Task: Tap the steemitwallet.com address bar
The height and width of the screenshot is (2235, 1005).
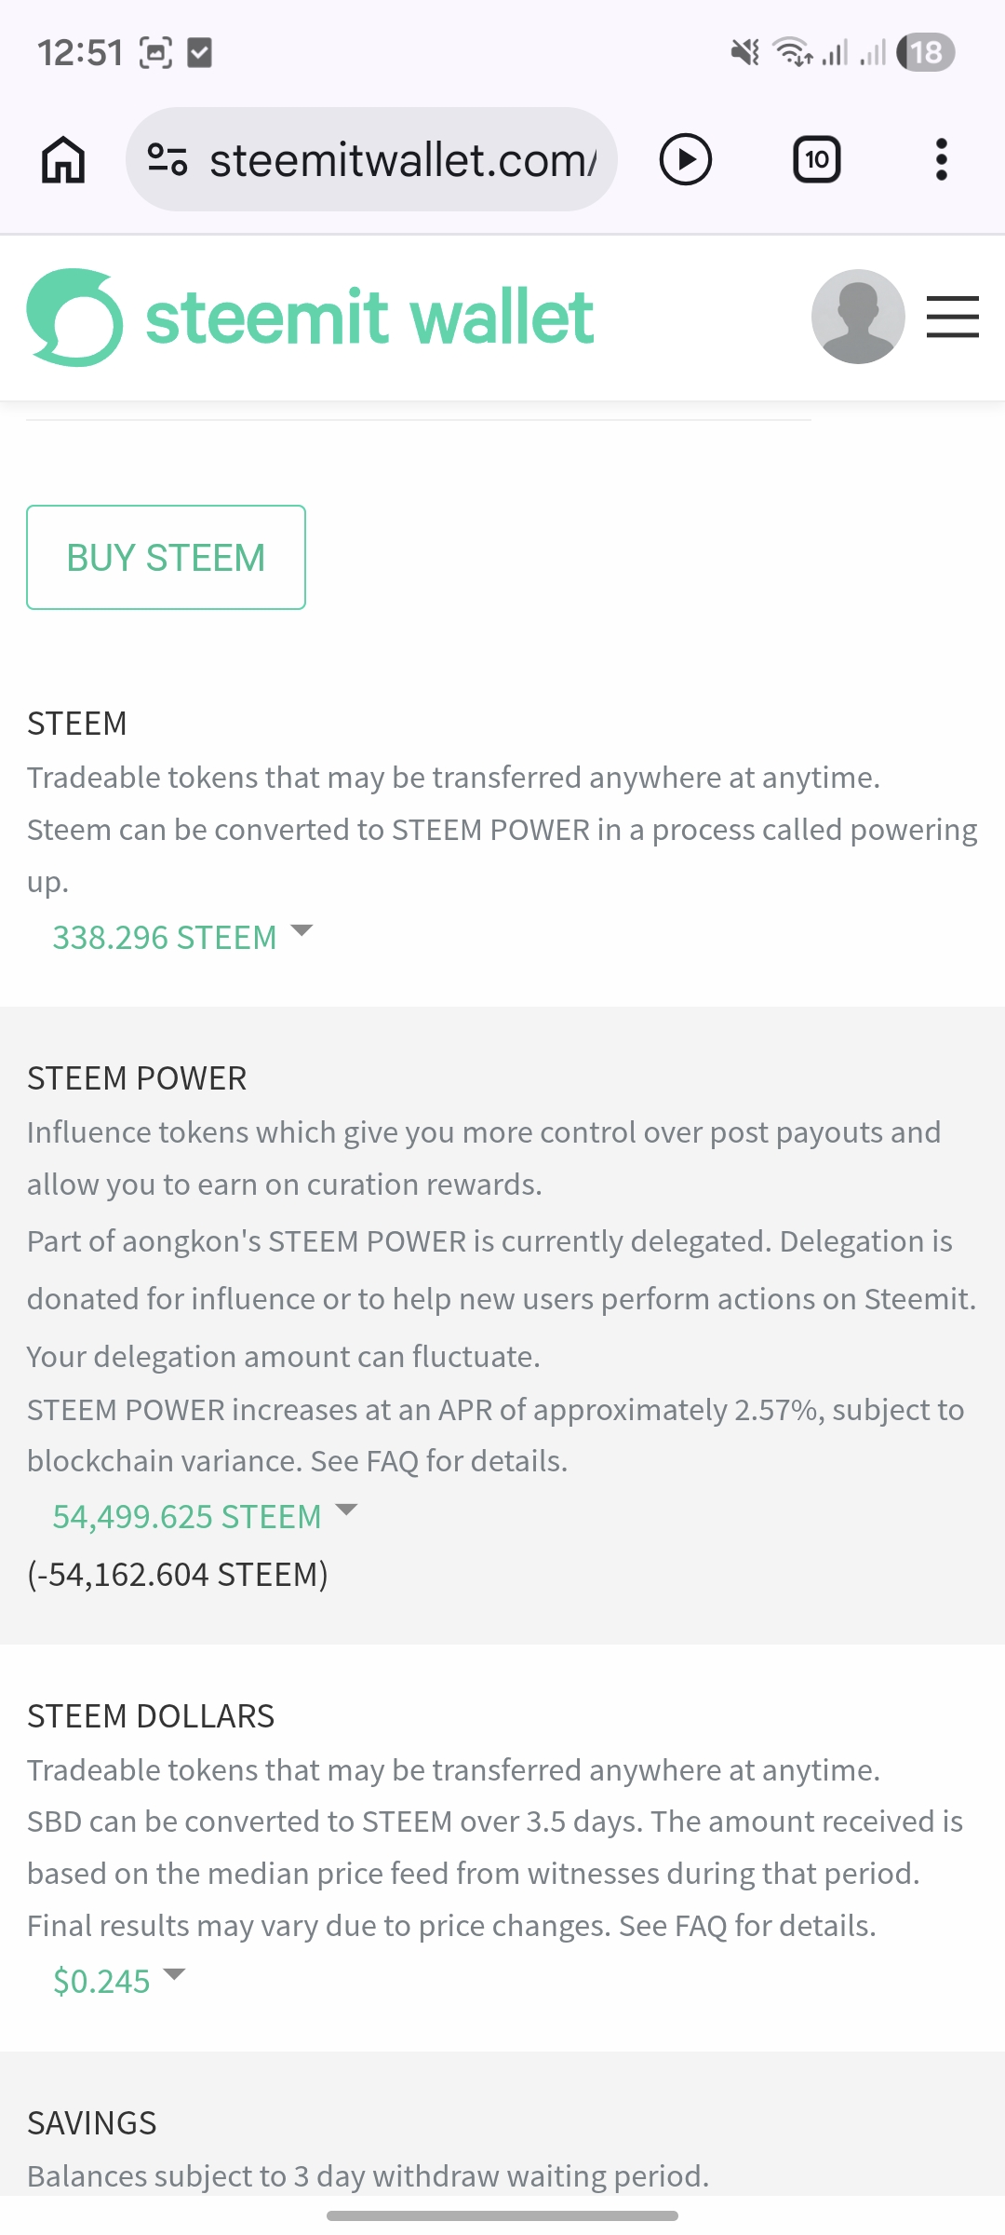Action: pyautogui.click(x=400, y=159)
